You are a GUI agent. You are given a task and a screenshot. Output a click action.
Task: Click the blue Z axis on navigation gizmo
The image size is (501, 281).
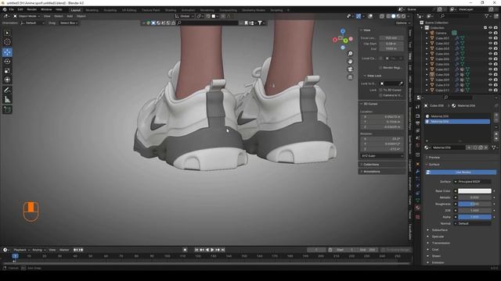[x=343, y=31]
